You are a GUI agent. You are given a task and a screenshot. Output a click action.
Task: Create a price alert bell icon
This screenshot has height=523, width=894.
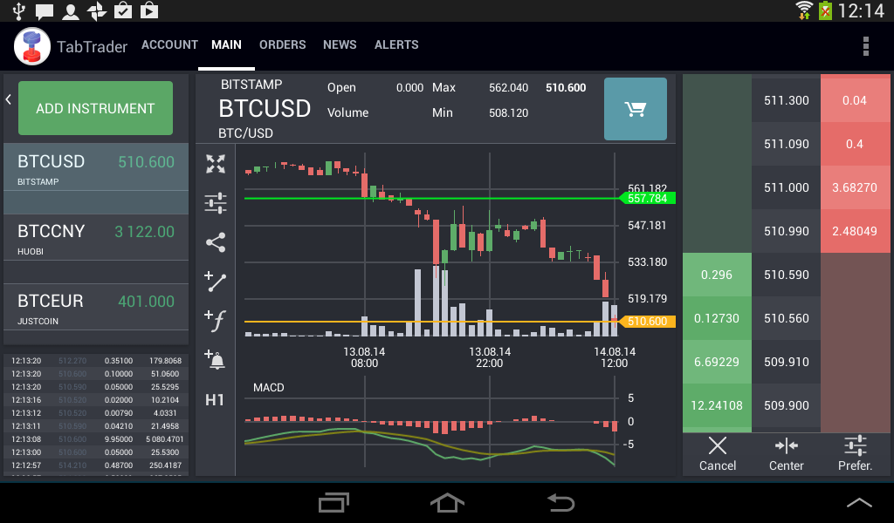tap(216, 360)
